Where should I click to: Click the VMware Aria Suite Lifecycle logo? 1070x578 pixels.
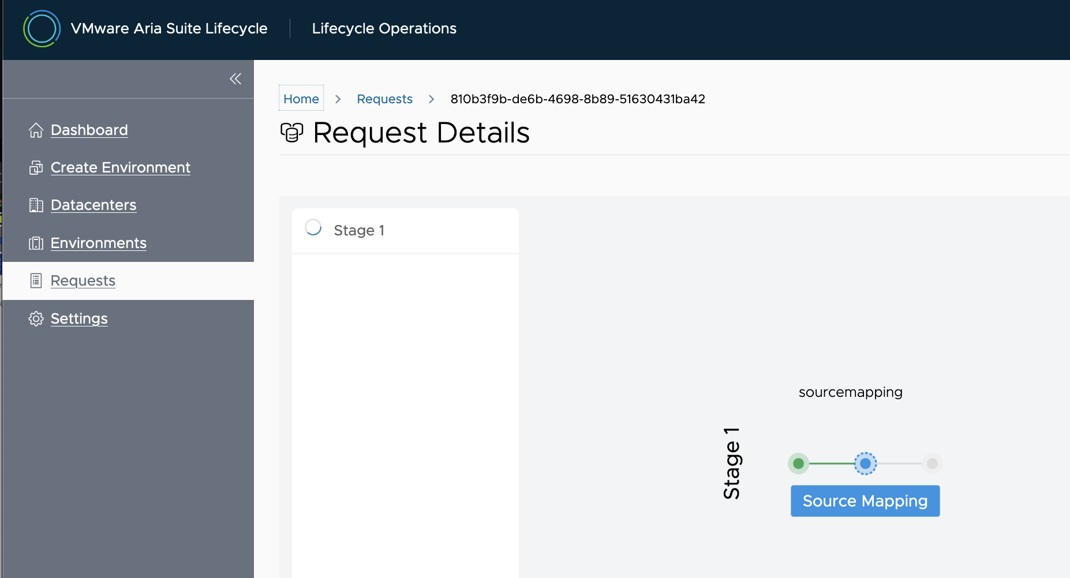click(42, 28)
